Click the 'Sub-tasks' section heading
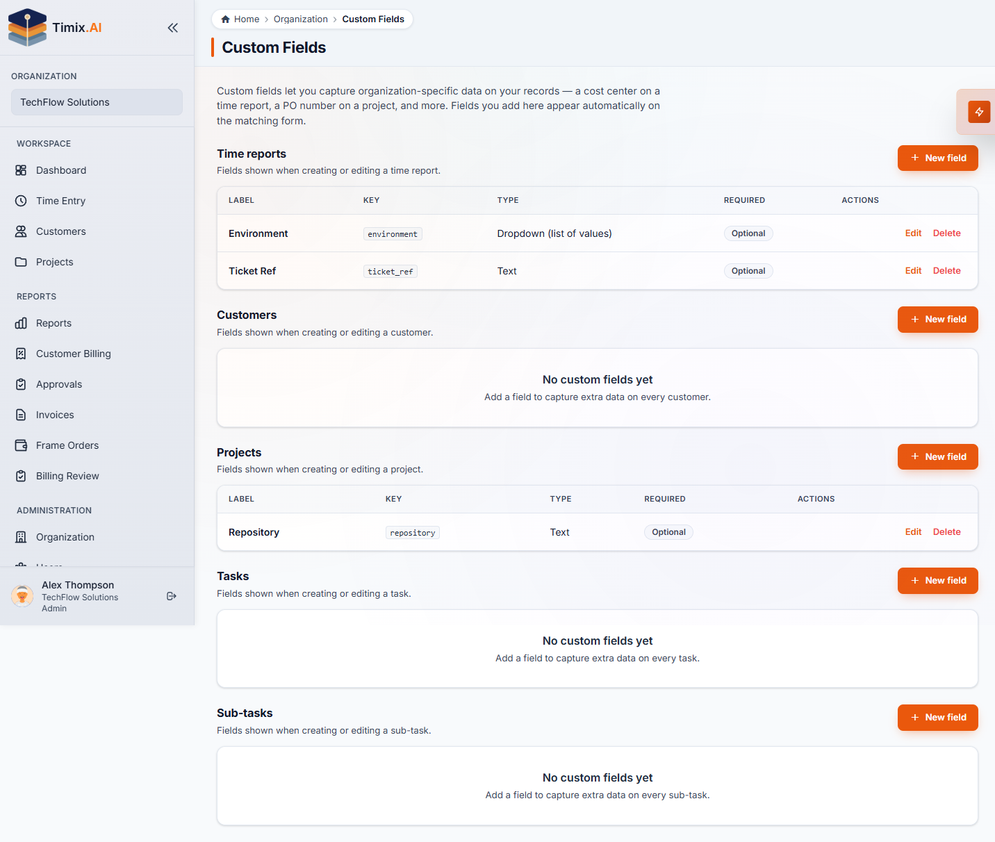 click(245, 713)
